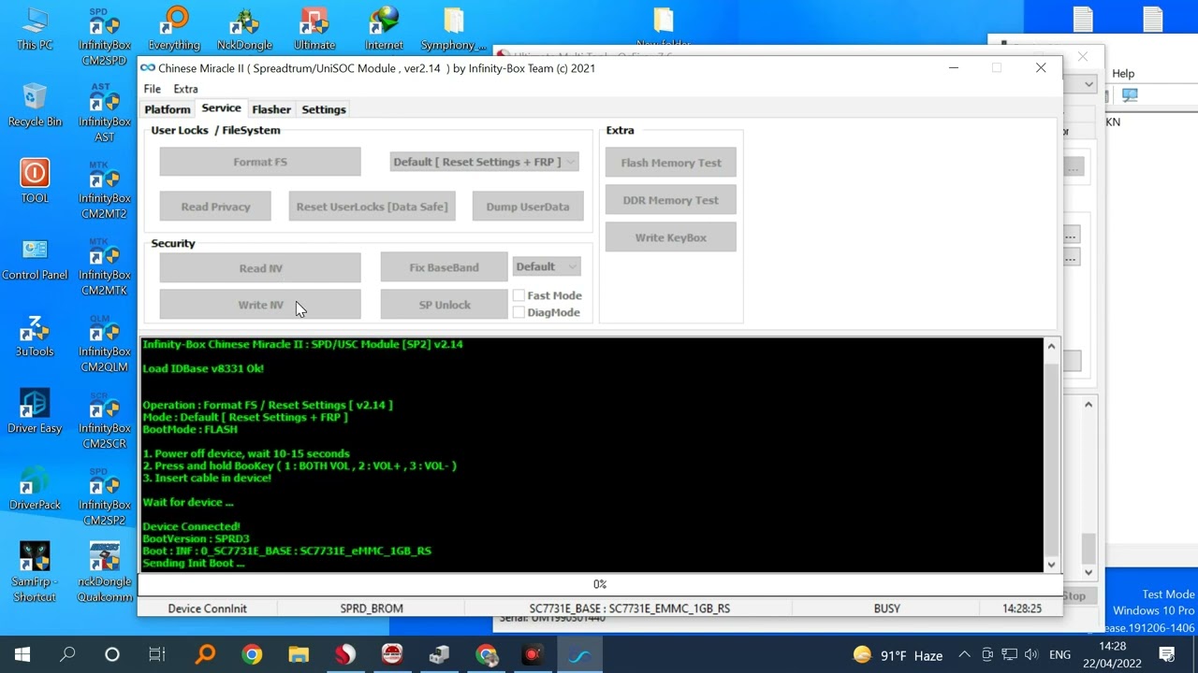Click the Dump UserData button
1198x673 pixels.
[x=528, y=207]
